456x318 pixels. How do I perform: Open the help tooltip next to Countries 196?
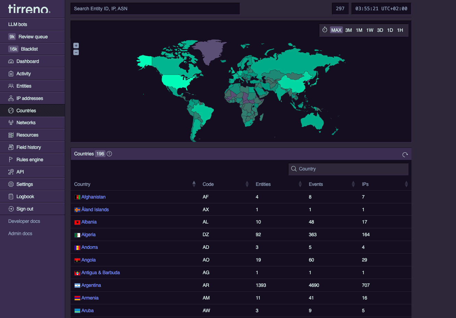point(109,154)
